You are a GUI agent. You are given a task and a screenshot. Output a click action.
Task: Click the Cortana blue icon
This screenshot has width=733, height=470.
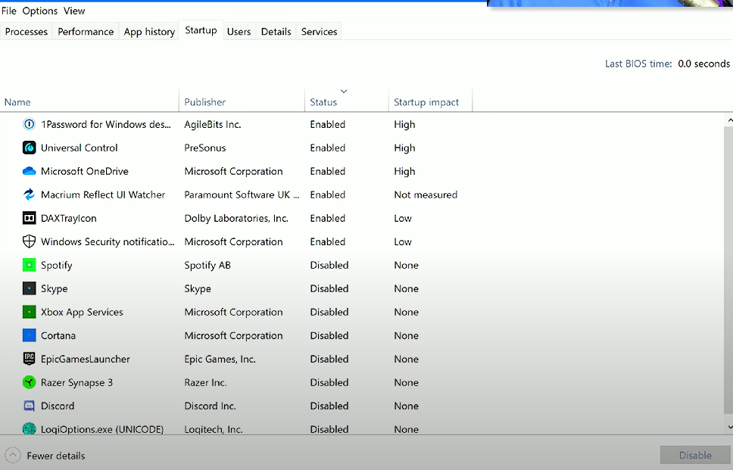(29, 335)
